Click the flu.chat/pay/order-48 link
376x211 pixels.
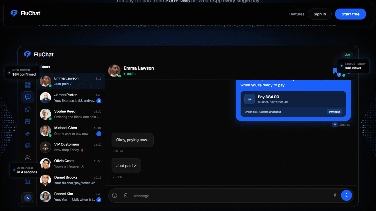pos(273,102)
